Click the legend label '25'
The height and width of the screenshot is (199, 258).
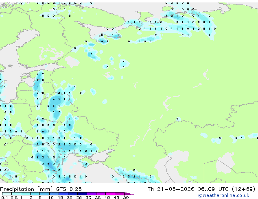(x=79, y=197)
